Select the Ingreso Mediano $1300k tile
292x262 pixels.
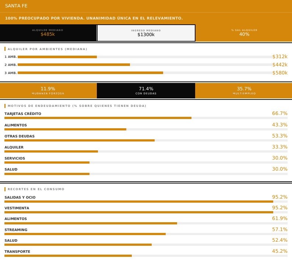[x=146, y=33]
